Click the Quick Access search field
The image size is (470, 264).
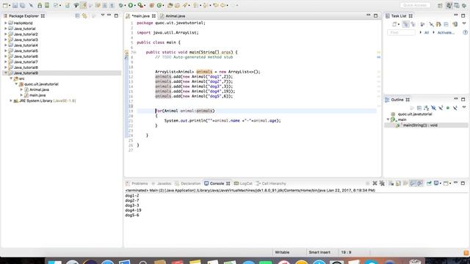pos(415,5)
